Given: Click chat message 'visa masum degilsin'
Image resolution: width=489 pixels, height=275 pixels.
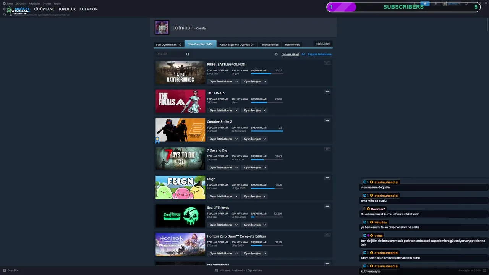Looking at the screenshot, I should pos(375,188).
